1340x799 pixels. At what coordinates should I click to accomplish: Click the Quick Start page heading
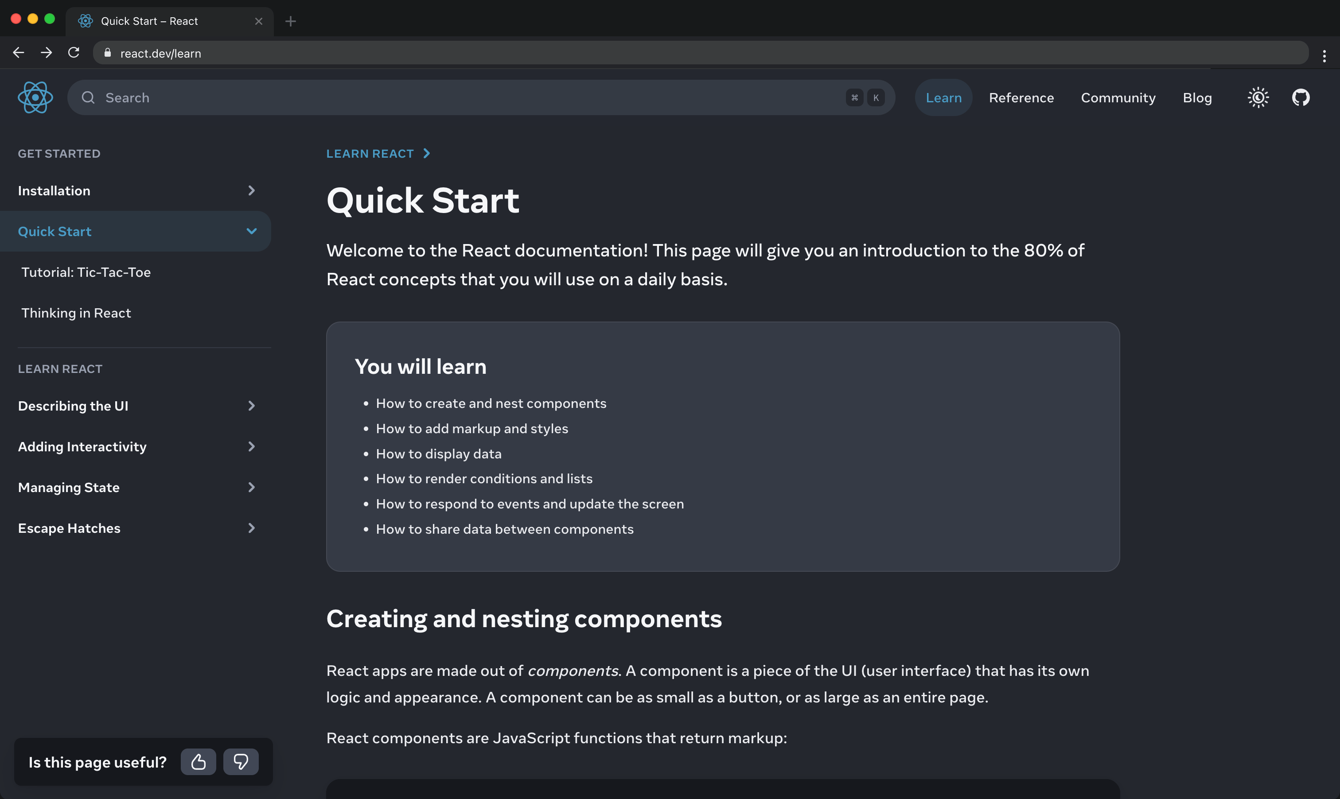pyautogui.click(x=423, y=200)
